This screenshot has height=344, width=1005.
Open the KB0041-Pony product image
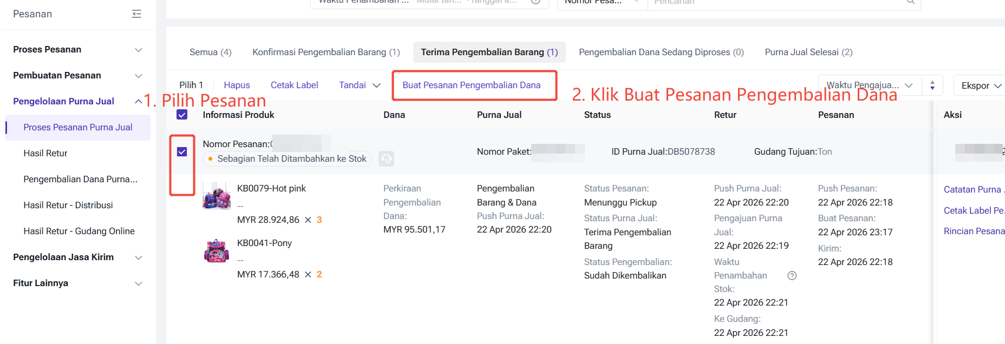217,251
